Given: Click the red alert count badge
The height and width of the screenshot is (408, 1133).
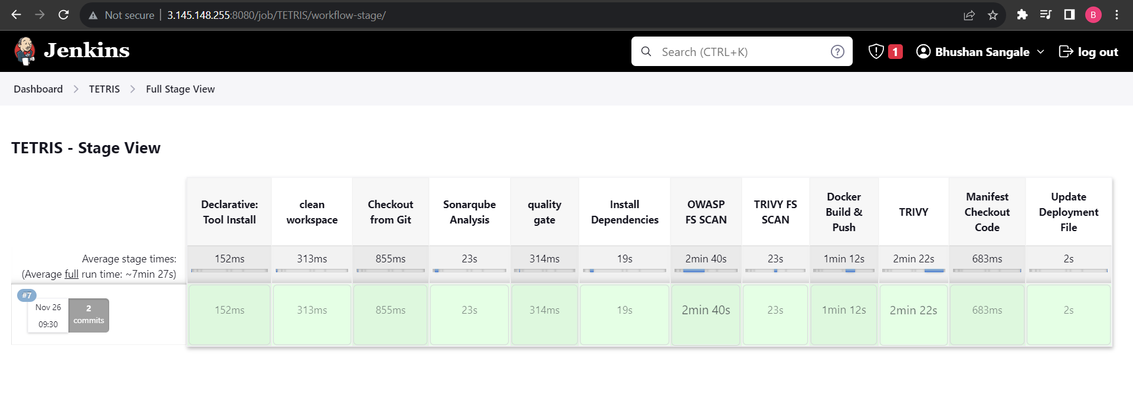Looking at the screenshot, I should 895,52.
